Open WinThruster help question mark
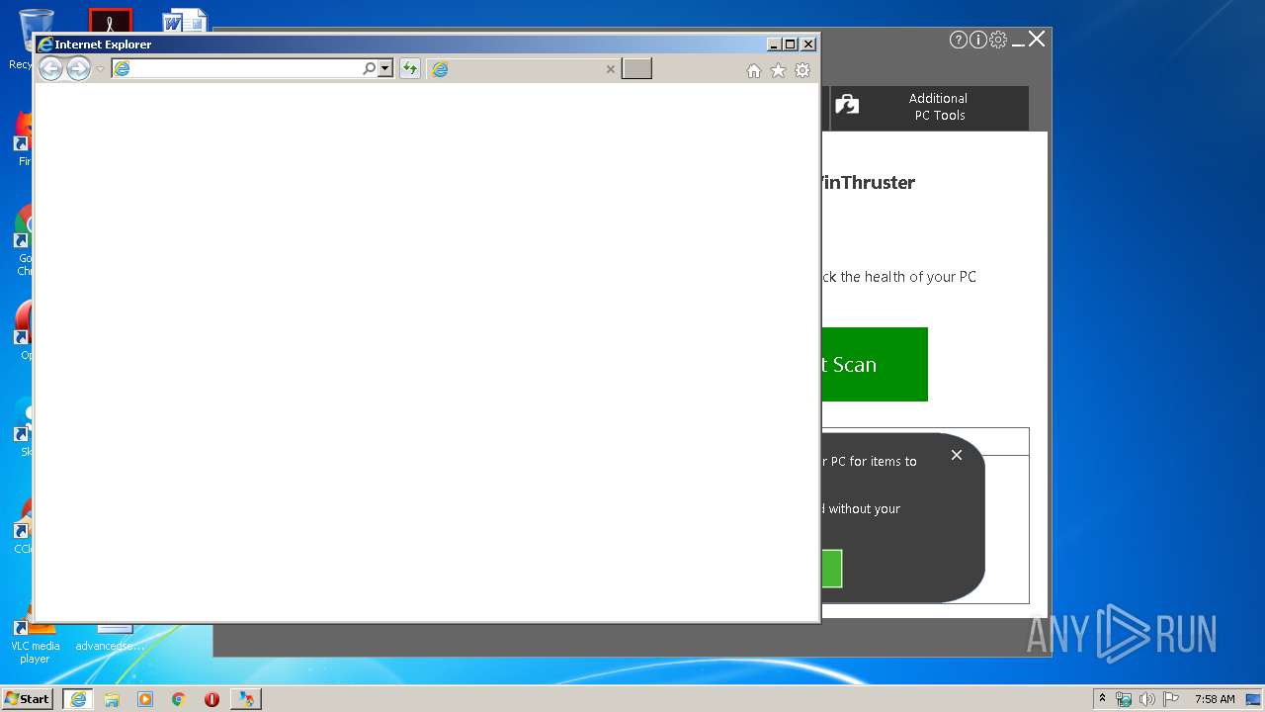 point(958,40)
